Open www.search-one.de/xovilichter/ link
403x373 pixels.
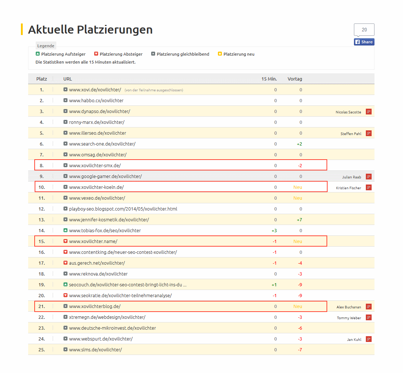click(x=102, y=144)
